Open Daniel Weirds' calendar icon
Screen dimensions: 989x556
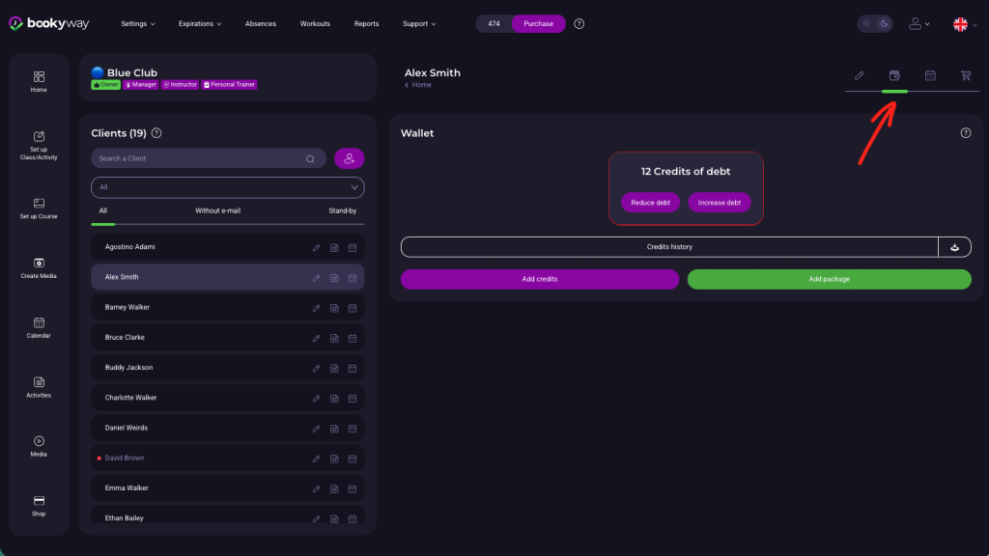(x=353, y=429)
